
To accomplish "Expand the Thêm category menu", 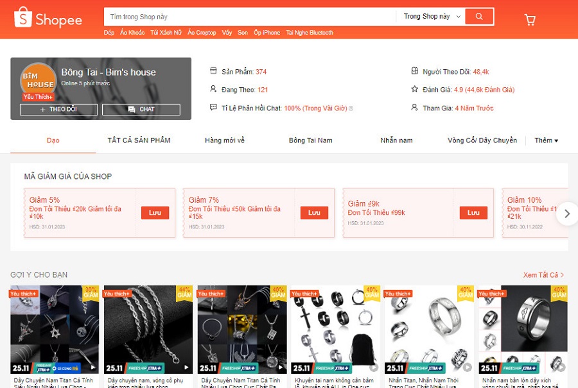I will pos(547,140).
